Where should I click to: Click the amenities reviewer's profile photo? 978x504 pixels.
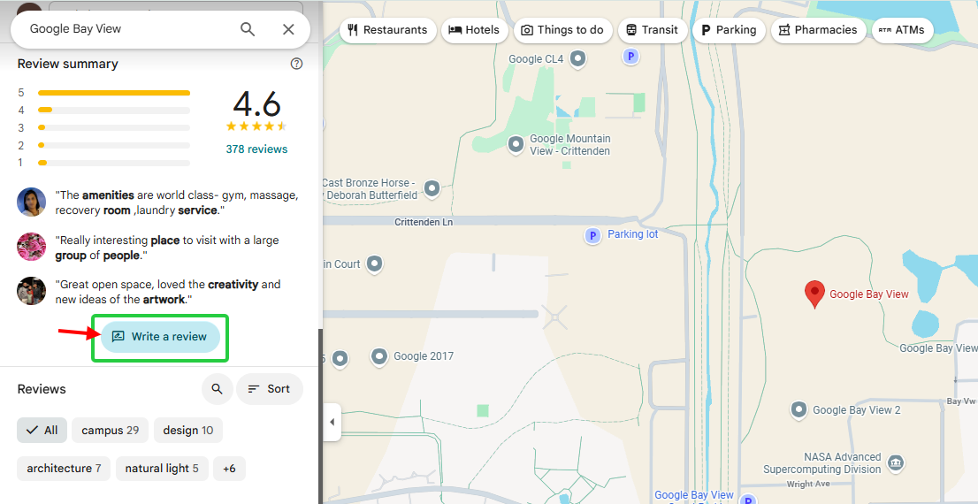[31, 202]
